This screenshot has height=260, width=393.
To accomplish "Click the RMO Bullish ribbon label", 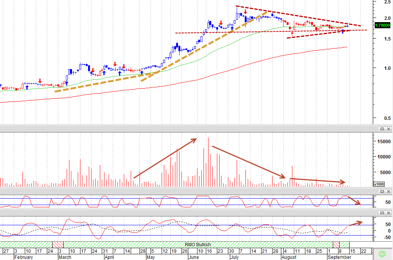I will click(198, 244).
